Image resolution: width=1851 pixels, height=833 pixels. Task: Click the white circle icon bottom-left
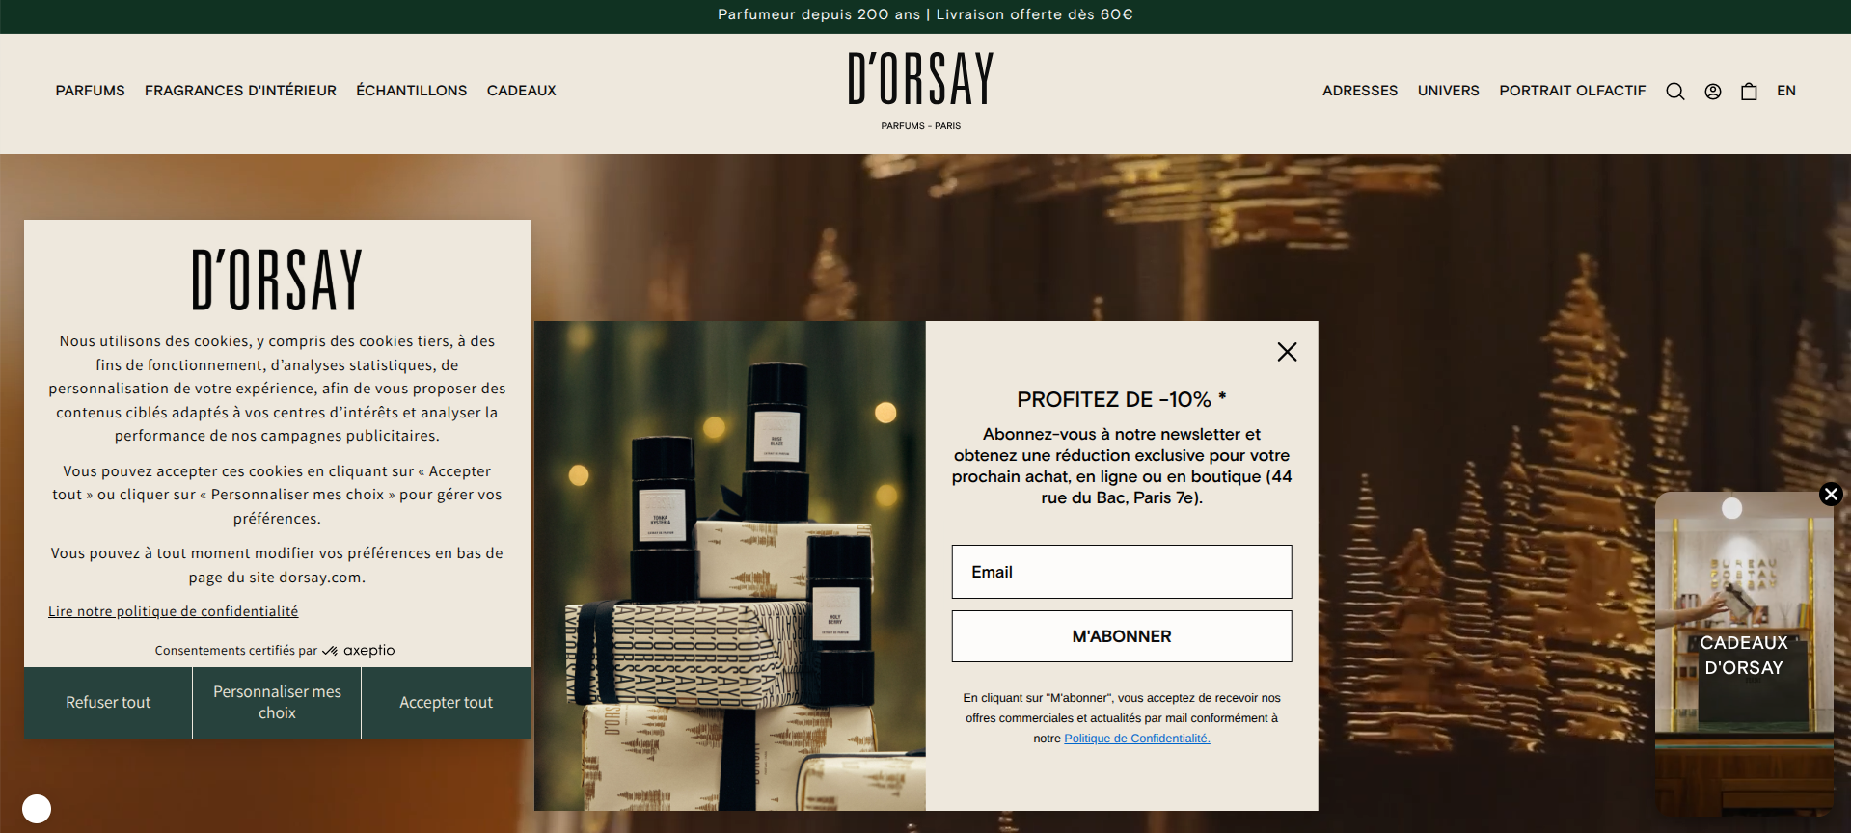(x=37, y=809)
